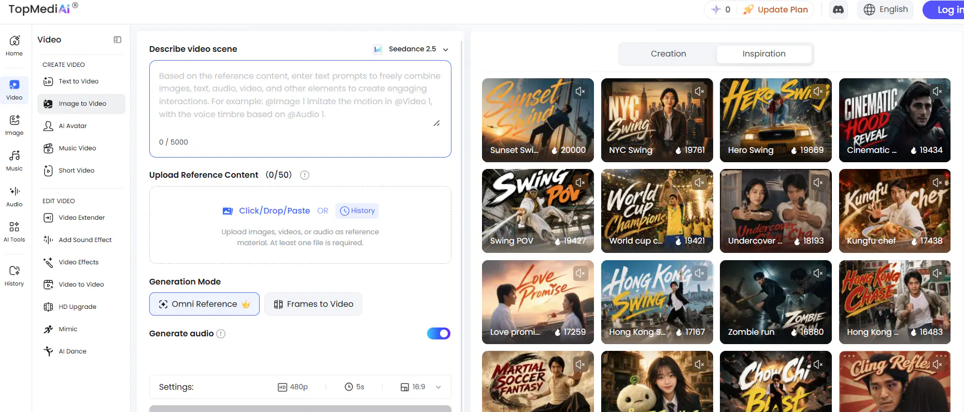964x412 pixels.
Task: Unmute the Zombie run video card
Action: pyautogui.click(x=818, y=273)
